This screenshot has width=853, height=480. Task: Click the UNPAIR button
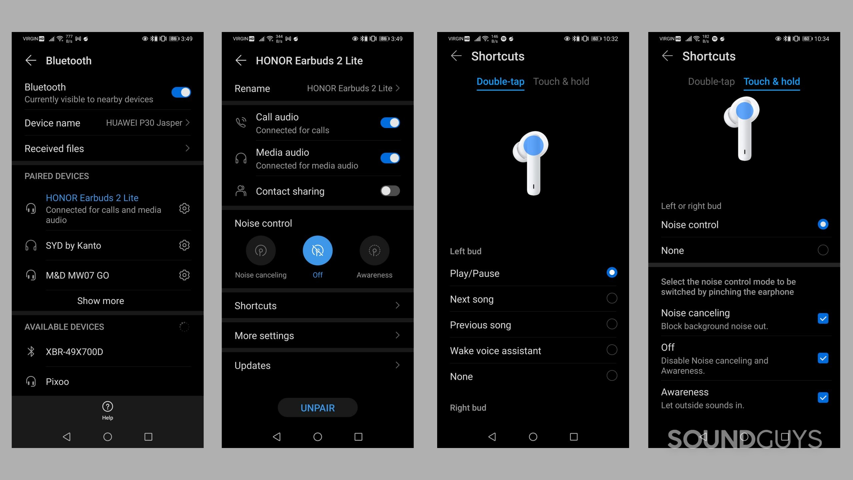click(x=317, y=408)
